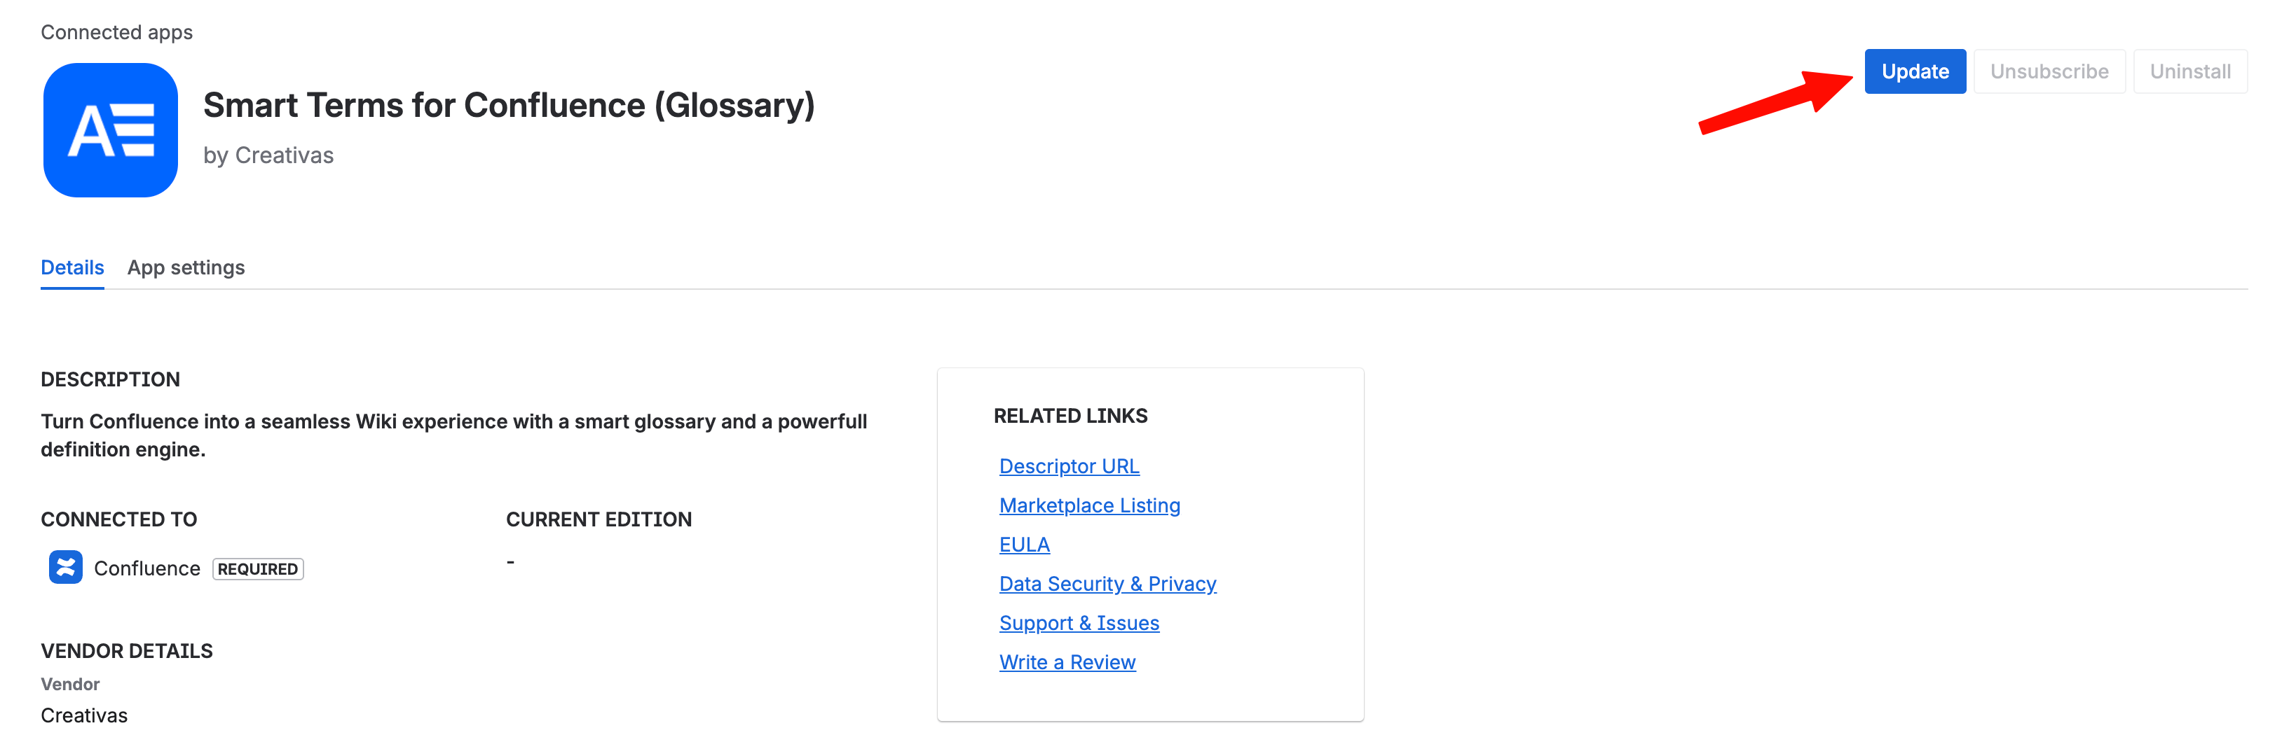
Task: Click the Write a Review link
Action: coord(1067,662)
